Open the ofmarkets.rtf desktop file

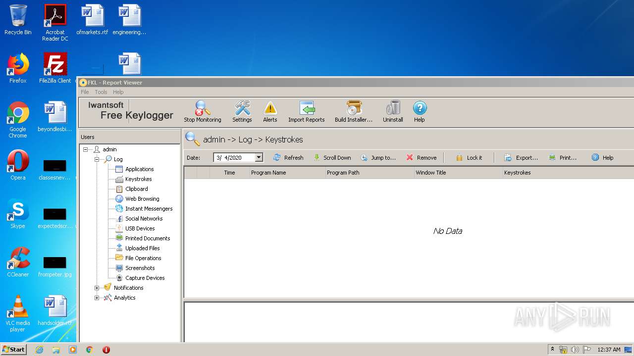(x=92, y=20)
